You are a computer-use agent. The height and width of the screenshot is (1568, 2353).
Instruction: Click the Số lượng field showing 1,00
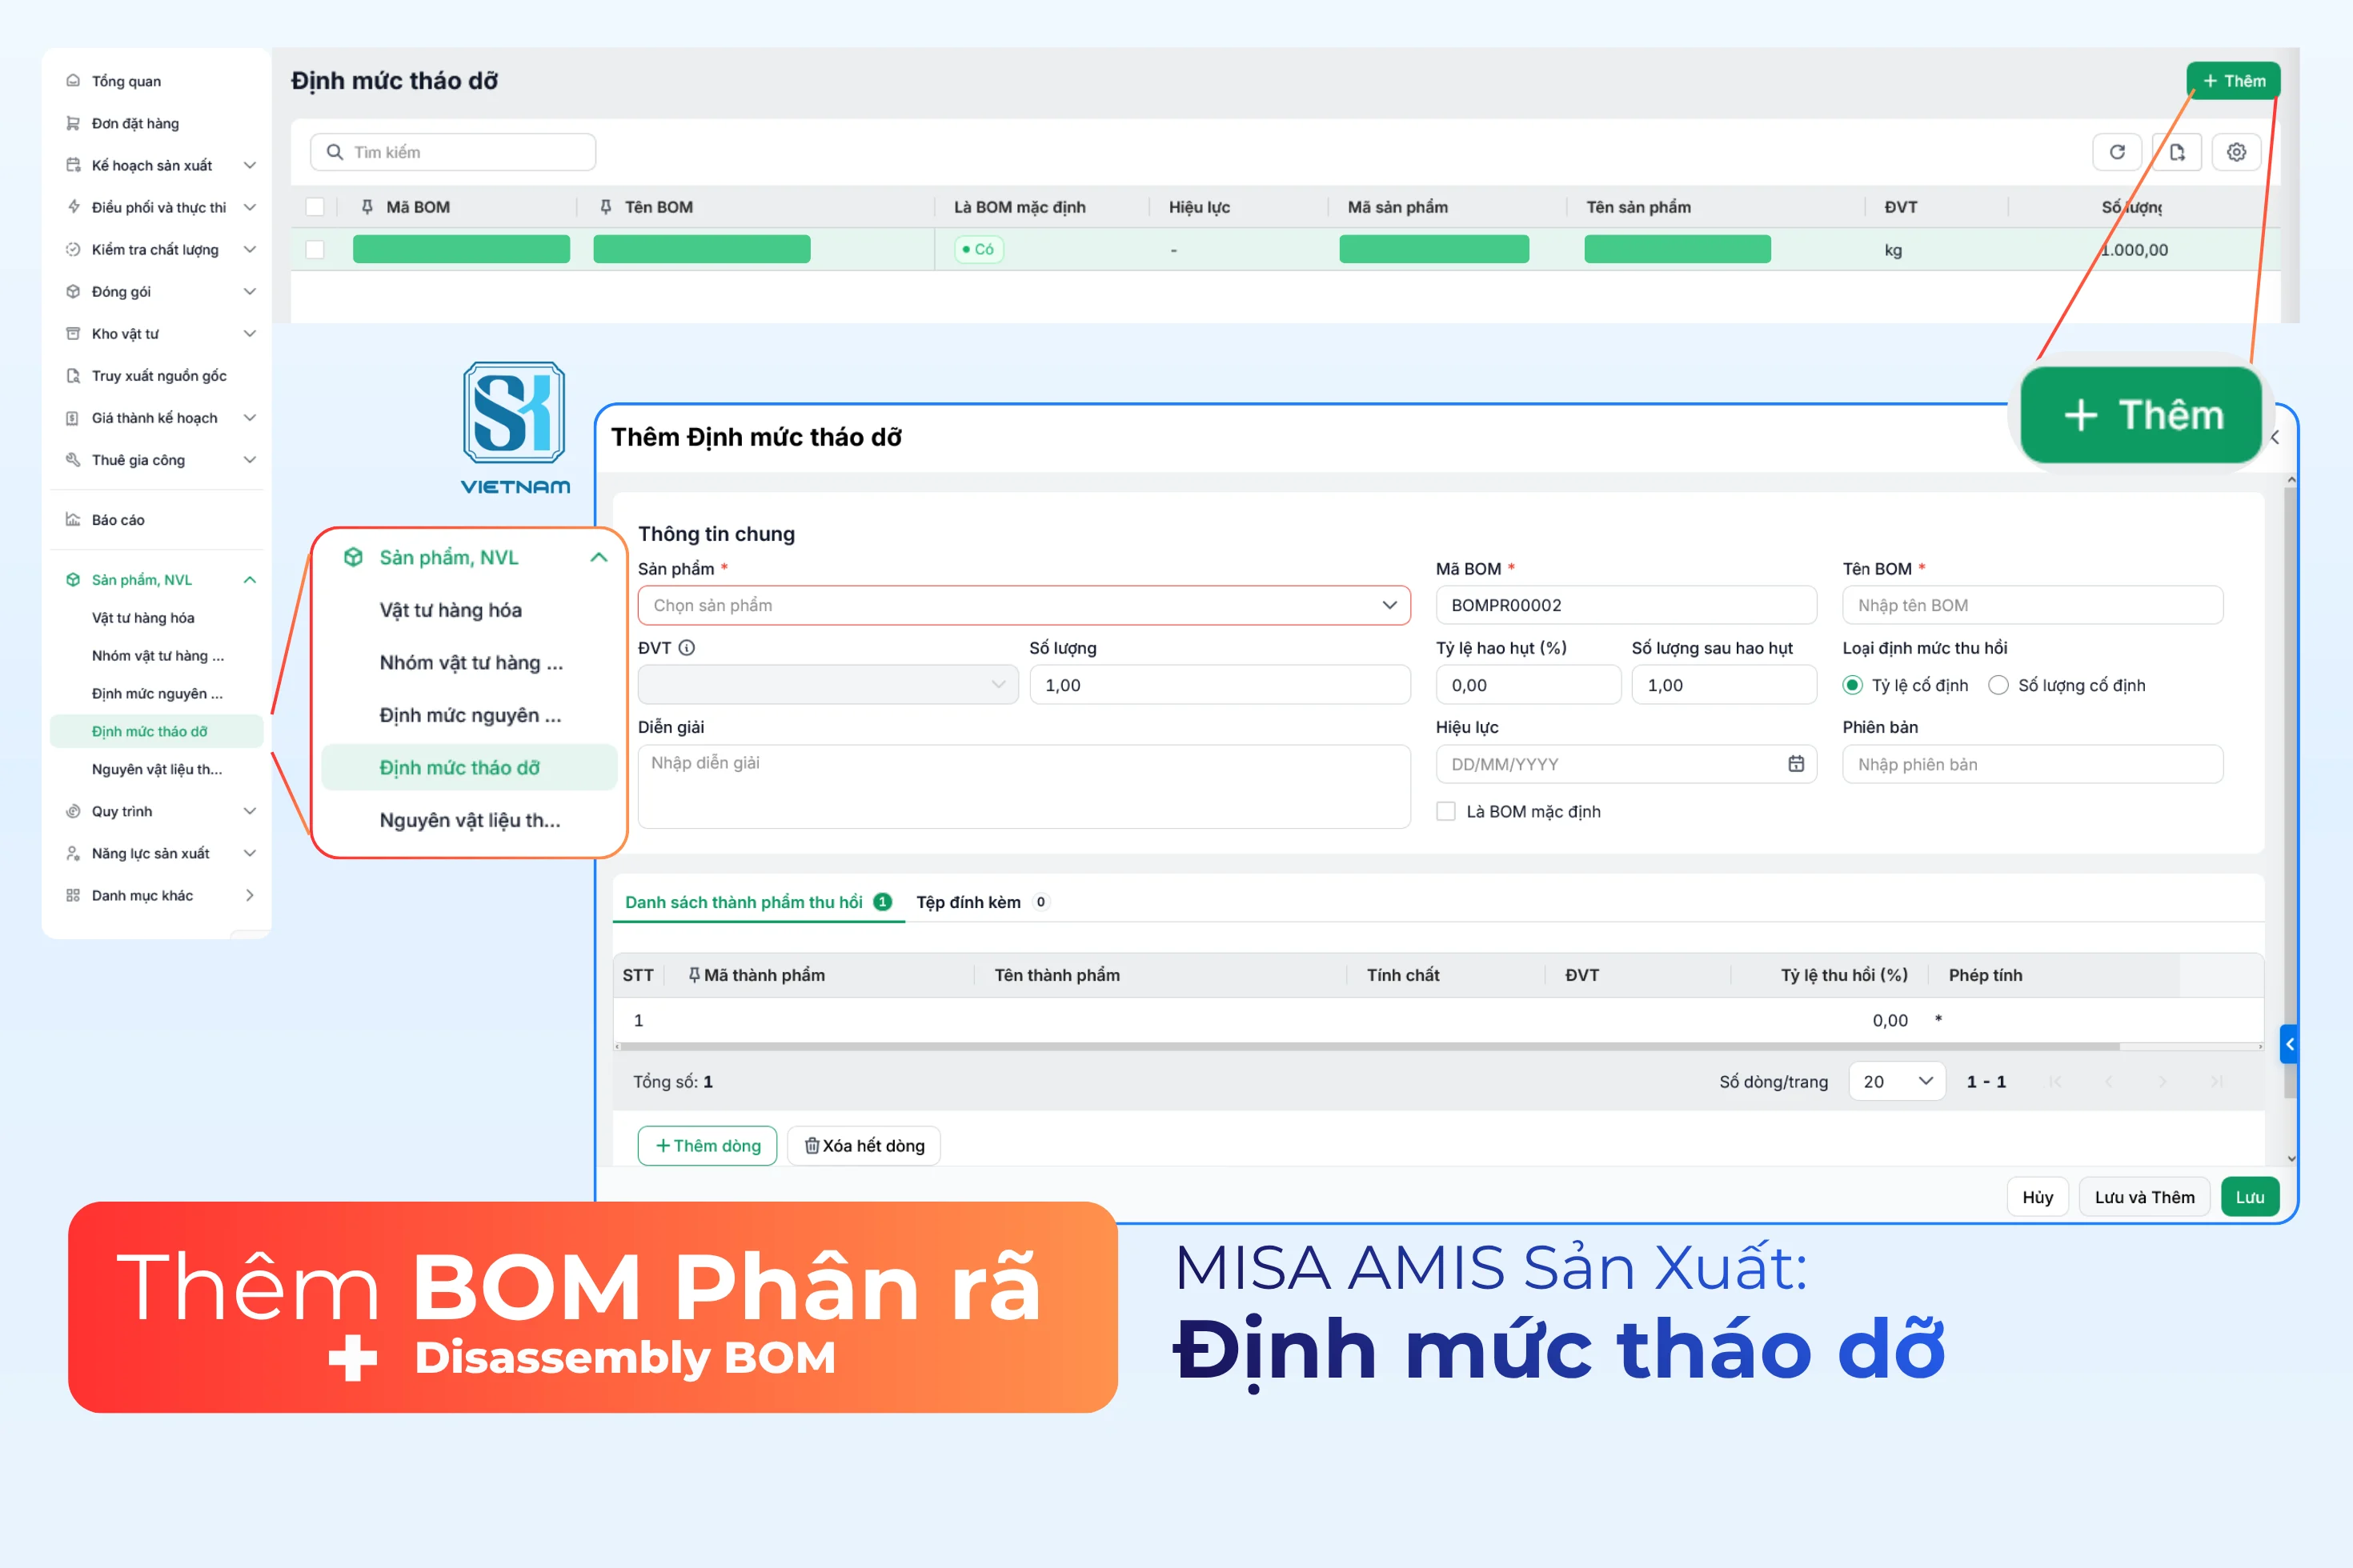(x=1220, y=685)
